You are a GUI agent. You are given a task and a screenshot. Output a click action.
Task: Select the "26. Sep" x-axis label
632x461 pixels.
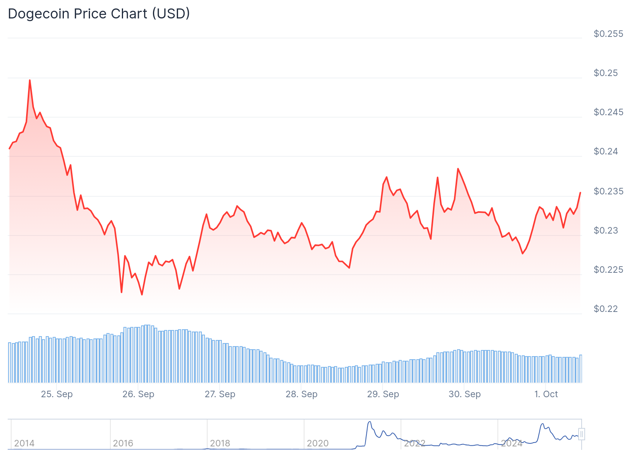138,394
